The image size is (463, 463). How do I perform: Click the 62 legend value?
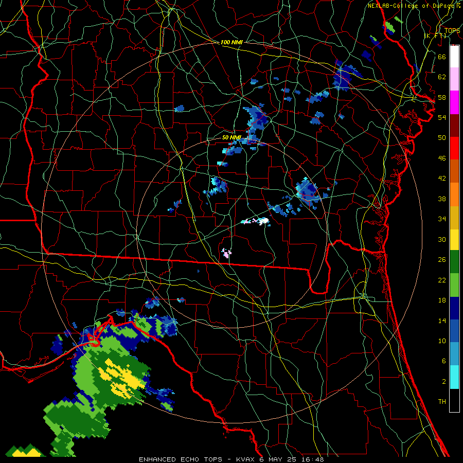point(442,77)
